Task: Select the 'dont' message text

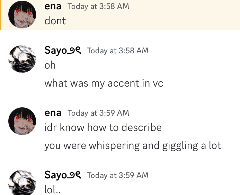Action: [x=55, y=21]
